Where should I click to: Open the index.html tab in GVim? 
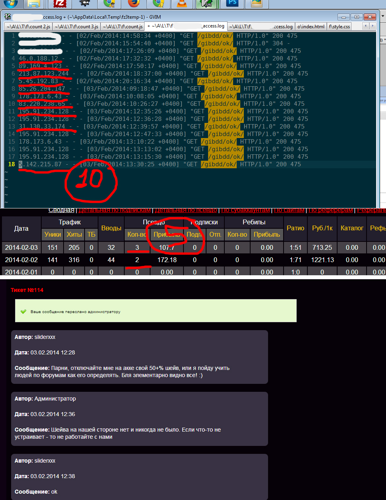311,27
